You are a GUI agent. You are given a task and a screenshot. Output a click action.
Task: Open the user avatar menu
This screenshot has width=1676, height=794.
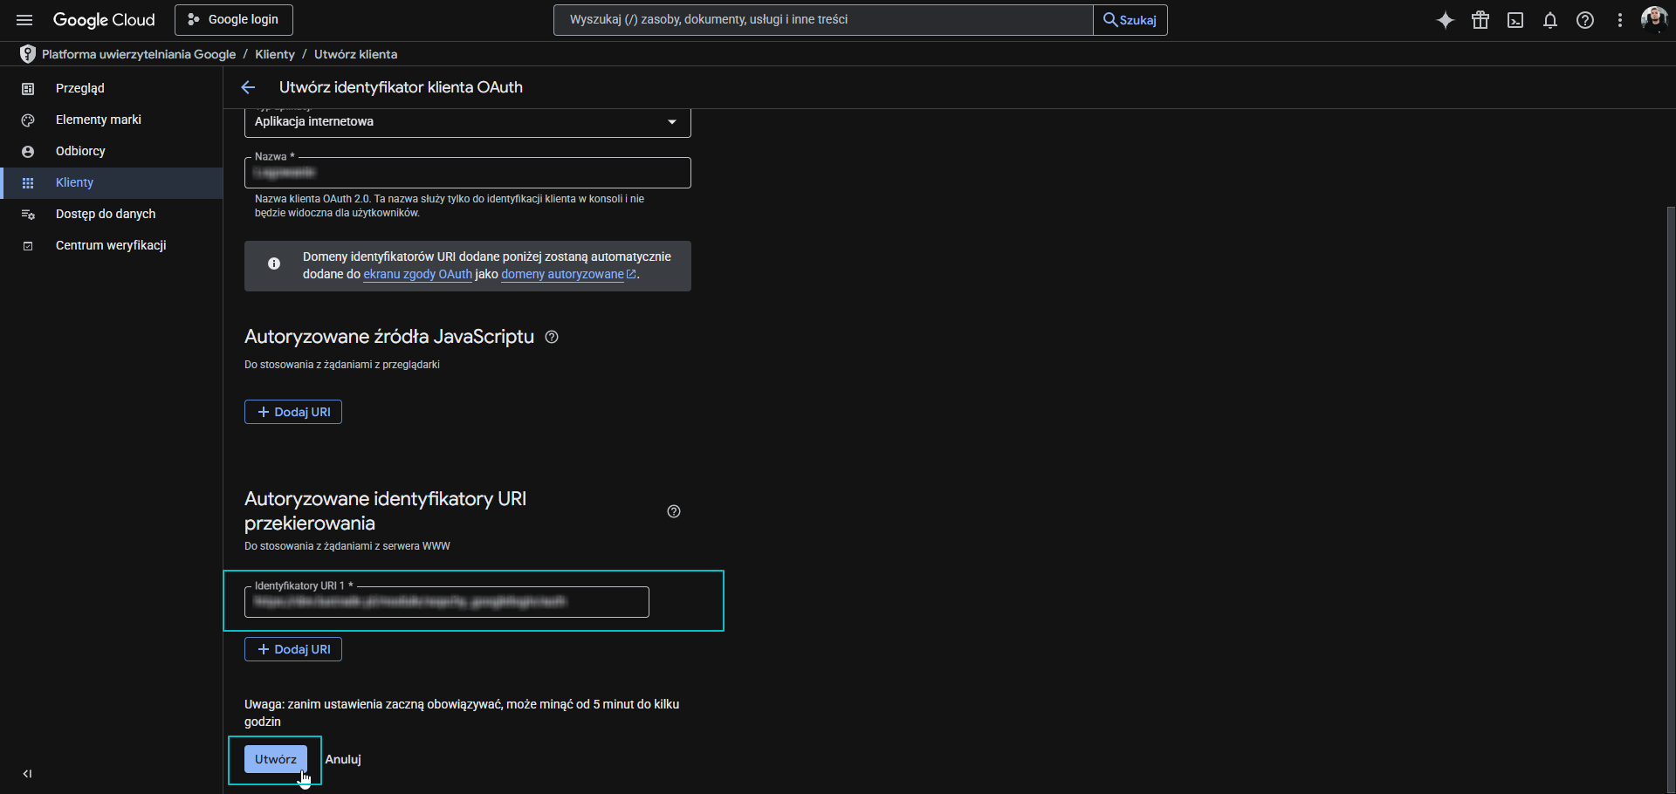click(1653, 19)
